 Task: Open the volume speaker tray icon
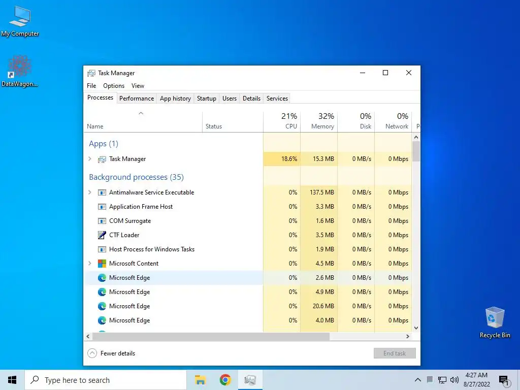(x=454, y=380)
